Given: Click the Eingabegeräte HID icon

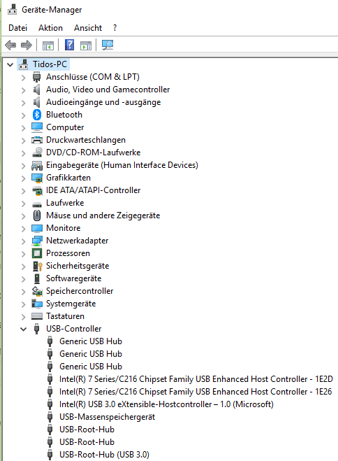Looking at the screenshot, I should point(37,166).
